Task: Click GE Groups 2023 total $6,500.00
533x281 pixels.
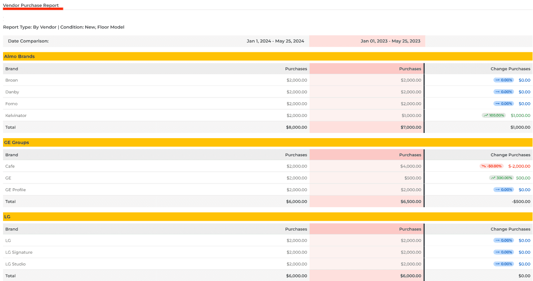Action: point(410,202)
